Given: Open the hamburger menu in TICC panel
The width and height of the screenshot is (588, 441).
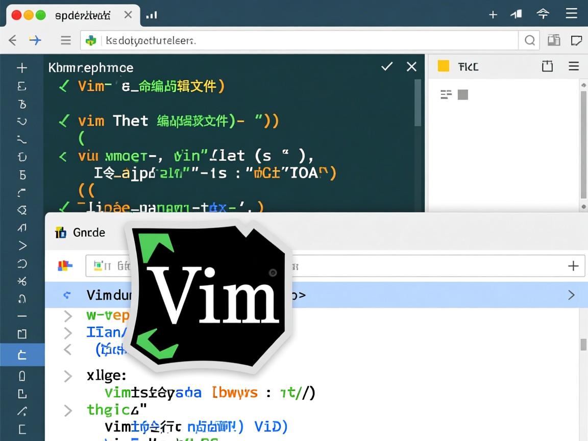Looking at the screenshot, I should pyautogui.click(x=574, y=66).
